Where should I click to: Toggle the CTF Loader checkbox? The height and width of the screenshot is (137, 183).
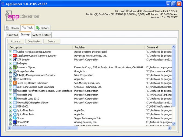(10, 60)
